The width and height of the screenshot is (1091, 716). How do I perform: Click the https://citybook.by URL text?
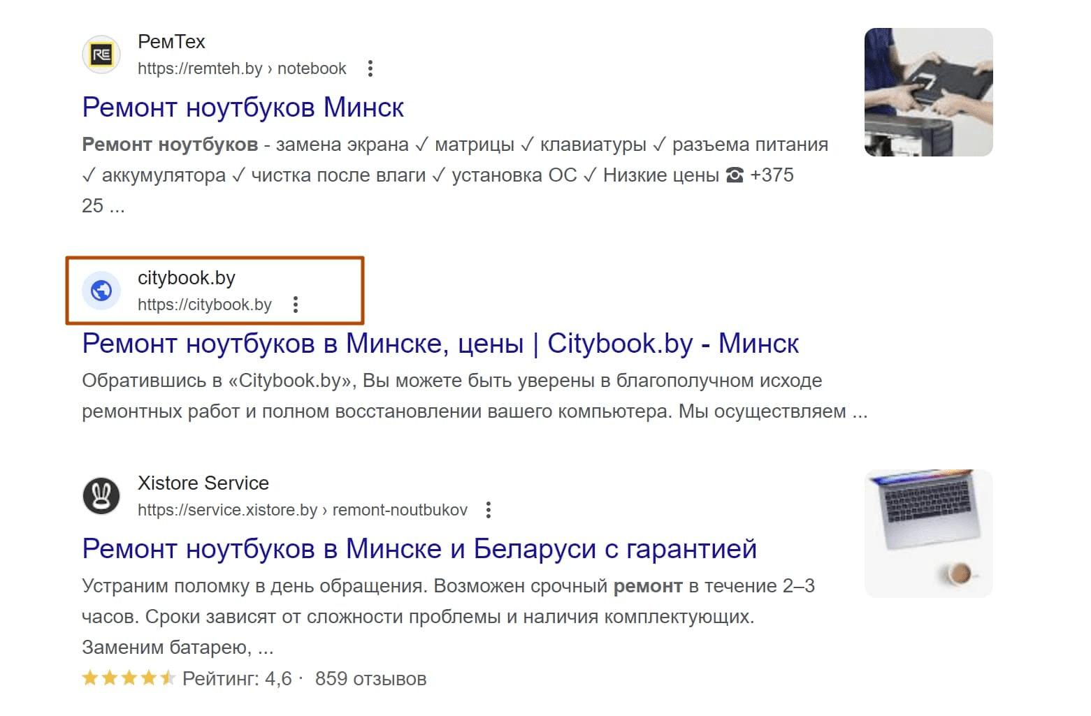point(204,305)
